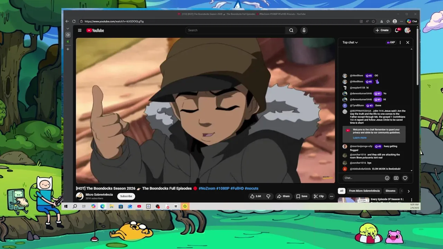Image resolution: width=443 pixels, height=249 pixels.
Task: Open Windows taskbar search
Action: click(x=75, y=206)
